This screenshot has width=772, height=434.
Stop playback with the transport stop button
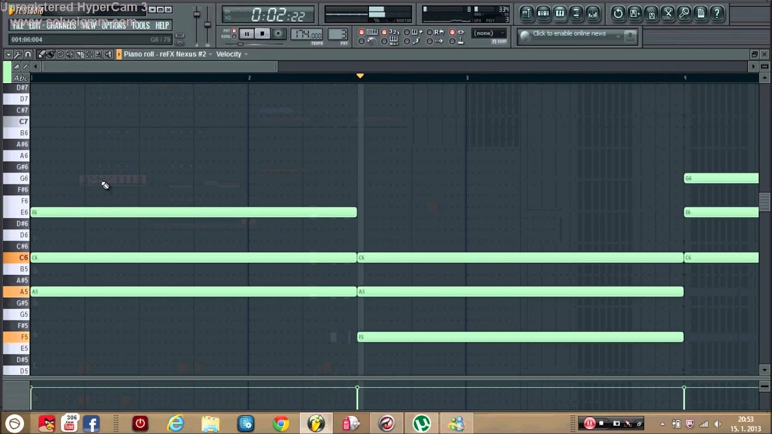[x=262, y=34]
